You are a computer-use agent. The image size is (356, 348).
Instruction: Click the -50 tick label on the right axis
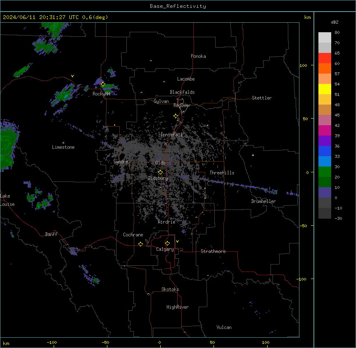(x=303, y=226)
